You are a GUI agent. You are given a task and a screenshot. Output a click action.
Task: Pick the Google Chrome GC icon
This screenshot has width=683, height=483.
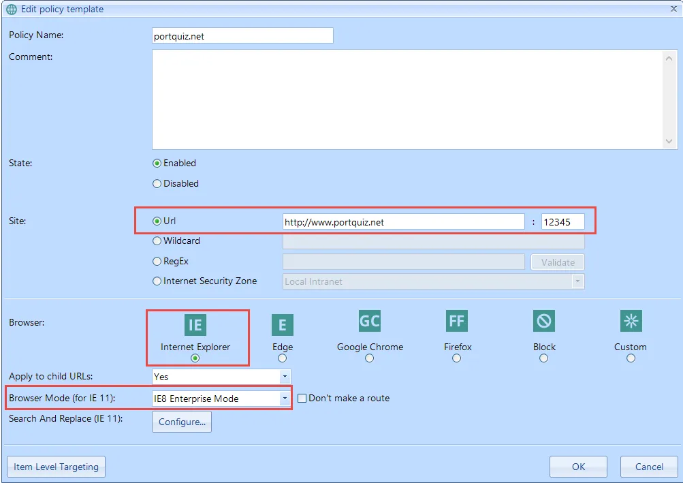[x=369, y=321]
